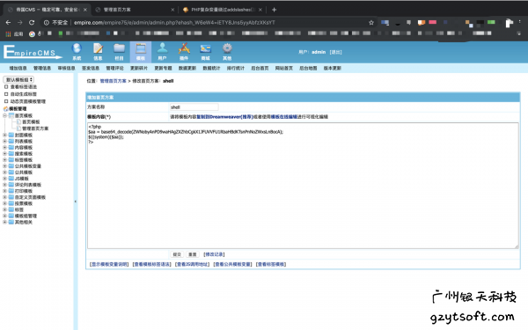
Task: Expand the JS模板 tree node
Action: point(5,179)
